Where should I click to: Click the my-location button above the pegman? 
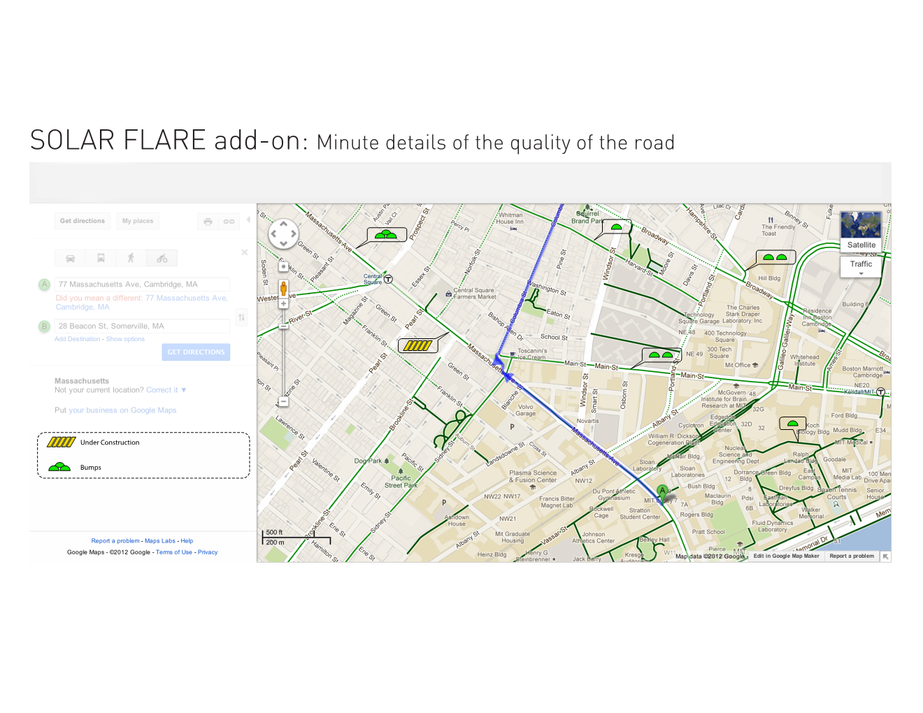[x=283, y=266]
